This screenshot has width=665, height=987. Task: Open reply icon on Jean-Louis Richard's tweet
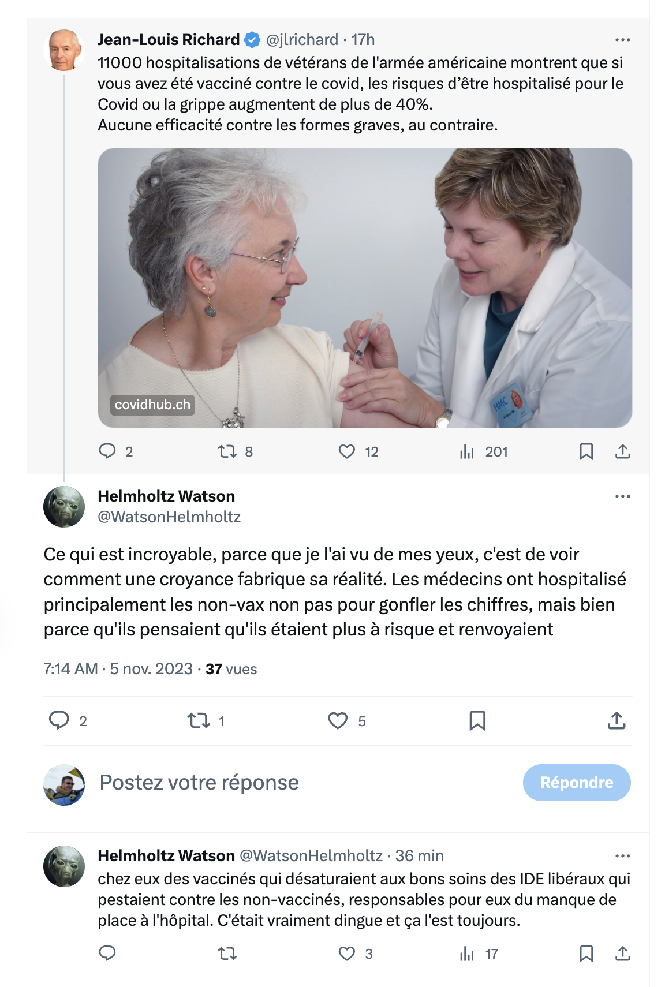coord(107,451)
